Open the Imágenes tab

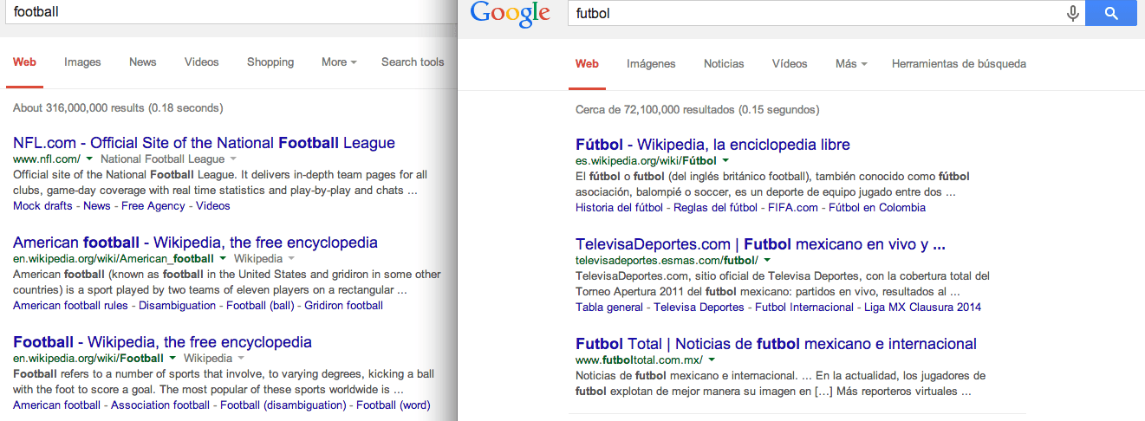click(x=651, y=64)
